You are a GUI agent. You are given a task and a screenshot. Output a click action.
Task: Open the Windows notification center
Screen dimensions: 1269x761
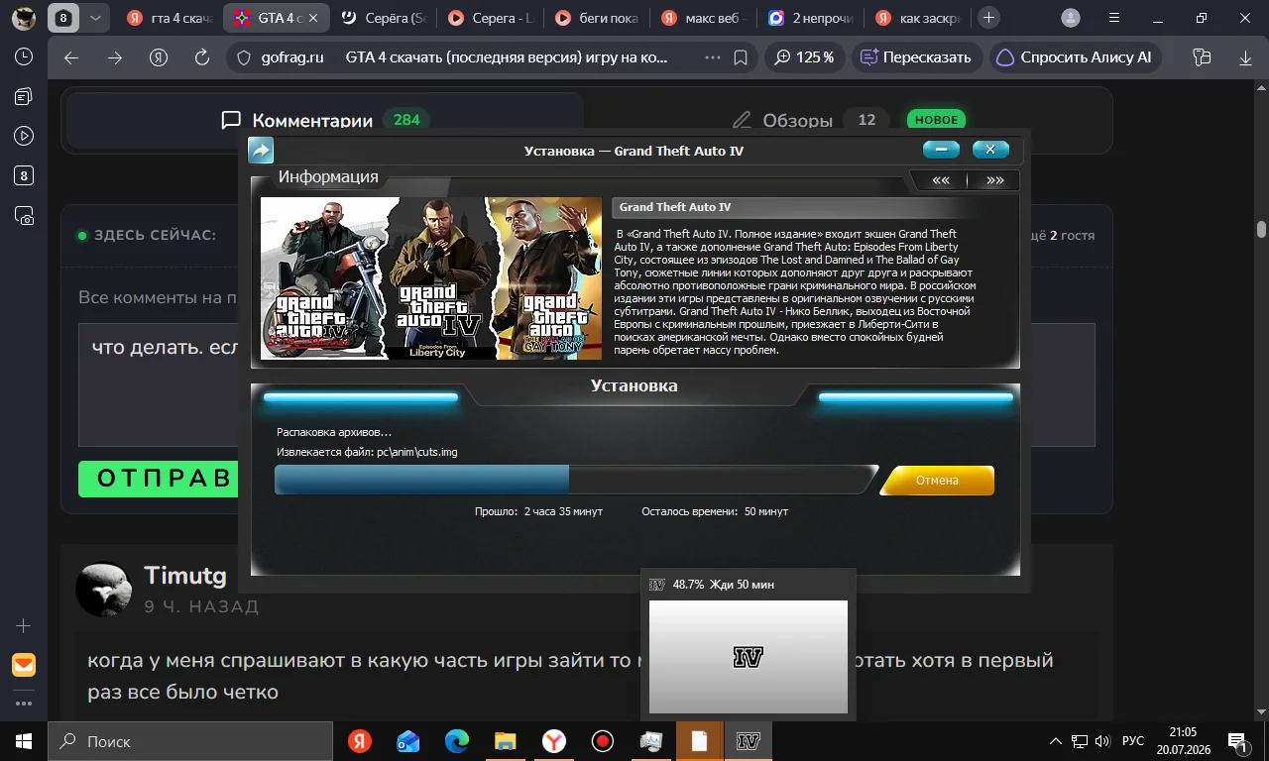[x=1237, y=741]
